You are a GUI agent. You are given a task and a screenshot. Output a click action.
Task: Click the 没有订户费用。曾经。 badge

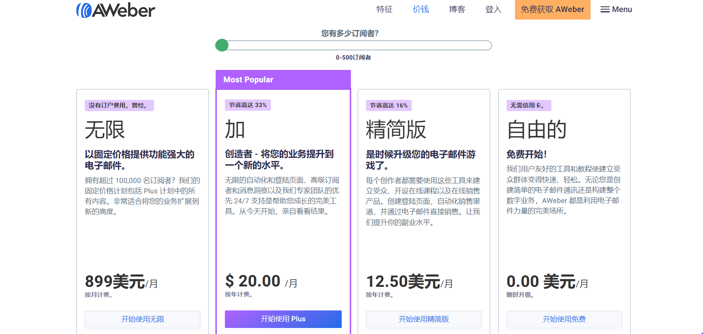point(119,105)
